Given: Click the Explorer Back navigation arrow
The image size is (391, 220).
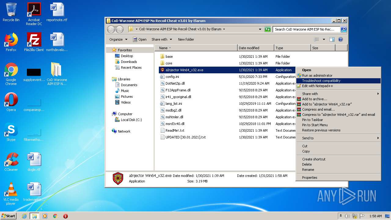Looking at the screenshot, I should point(111,29).
